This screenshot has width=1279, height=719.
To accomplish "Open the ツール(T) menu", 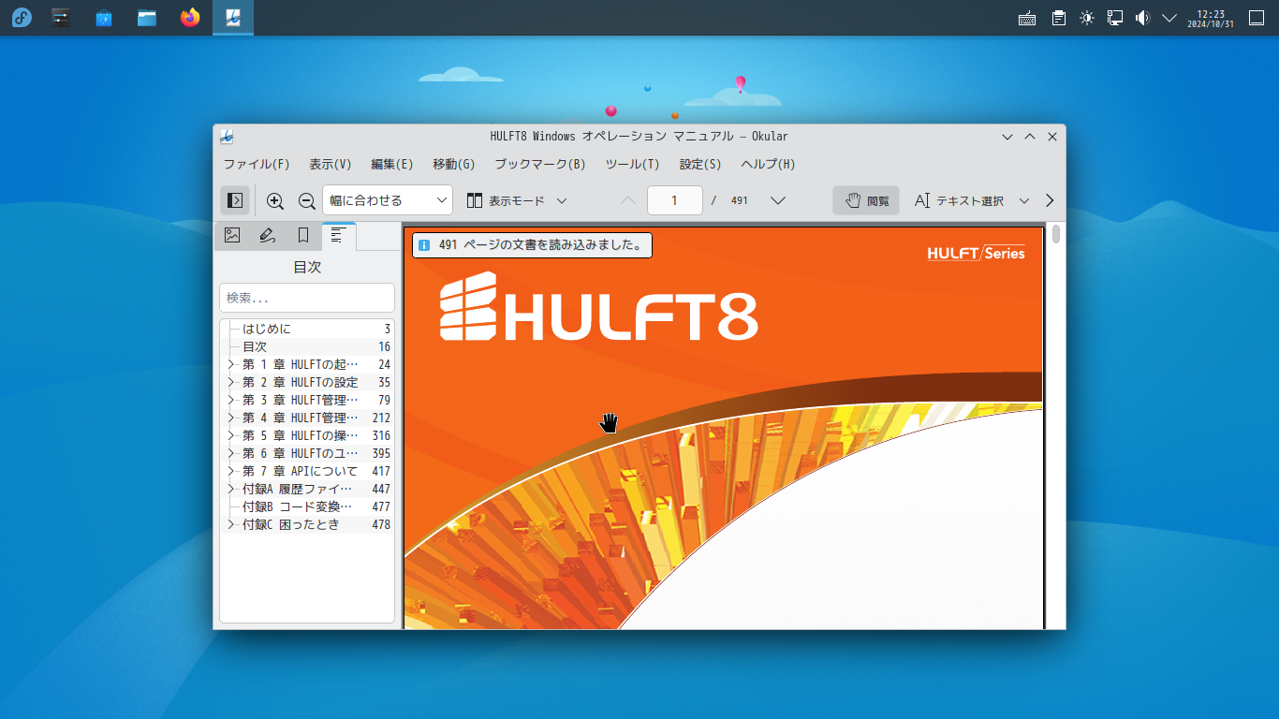I will click(x=633, y=164).
